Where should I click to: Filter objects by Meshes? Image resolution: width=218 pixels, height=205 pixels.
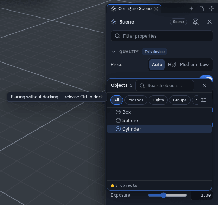pyautogui.click(x=136, y=100)
